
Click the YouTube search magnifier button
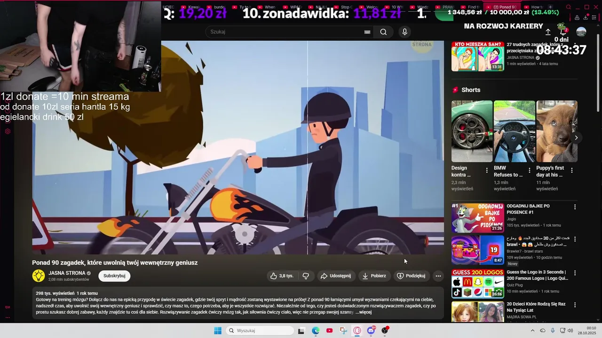[x=383, y=32]
